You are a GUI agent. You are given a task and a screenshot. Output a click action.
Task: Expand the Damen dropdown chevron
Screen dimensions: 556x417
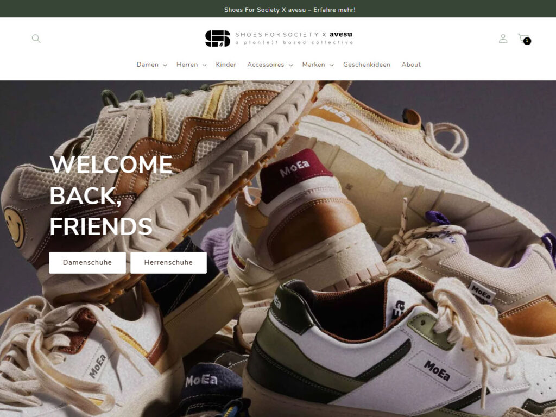click(x=165, y=65)
